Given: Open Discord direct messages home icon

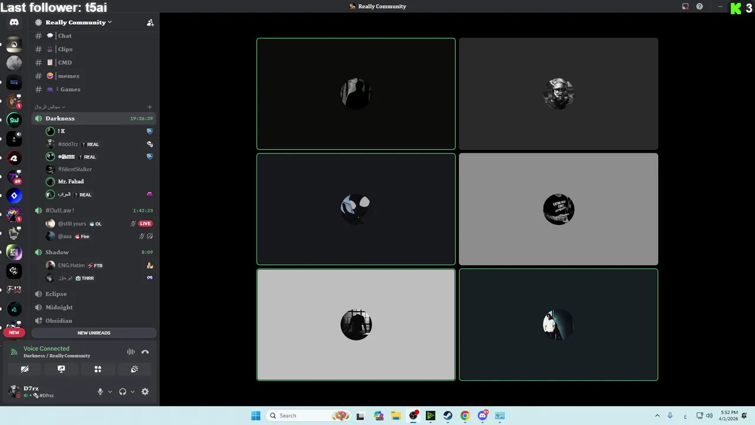Looking at the screenshot, I should [x=14, y=22].
